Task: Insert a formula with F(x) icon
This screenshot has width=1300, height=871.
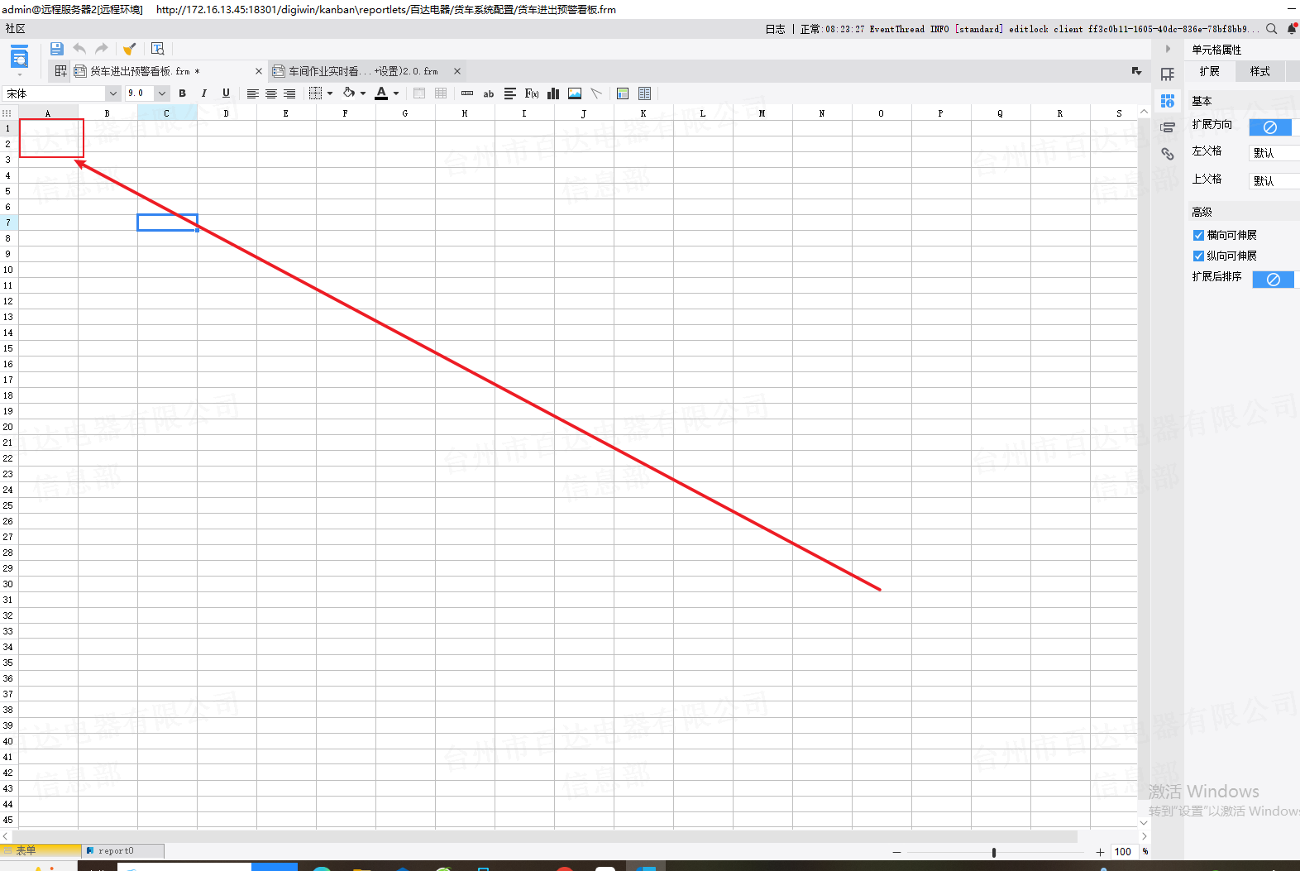Action: [532, 93]
